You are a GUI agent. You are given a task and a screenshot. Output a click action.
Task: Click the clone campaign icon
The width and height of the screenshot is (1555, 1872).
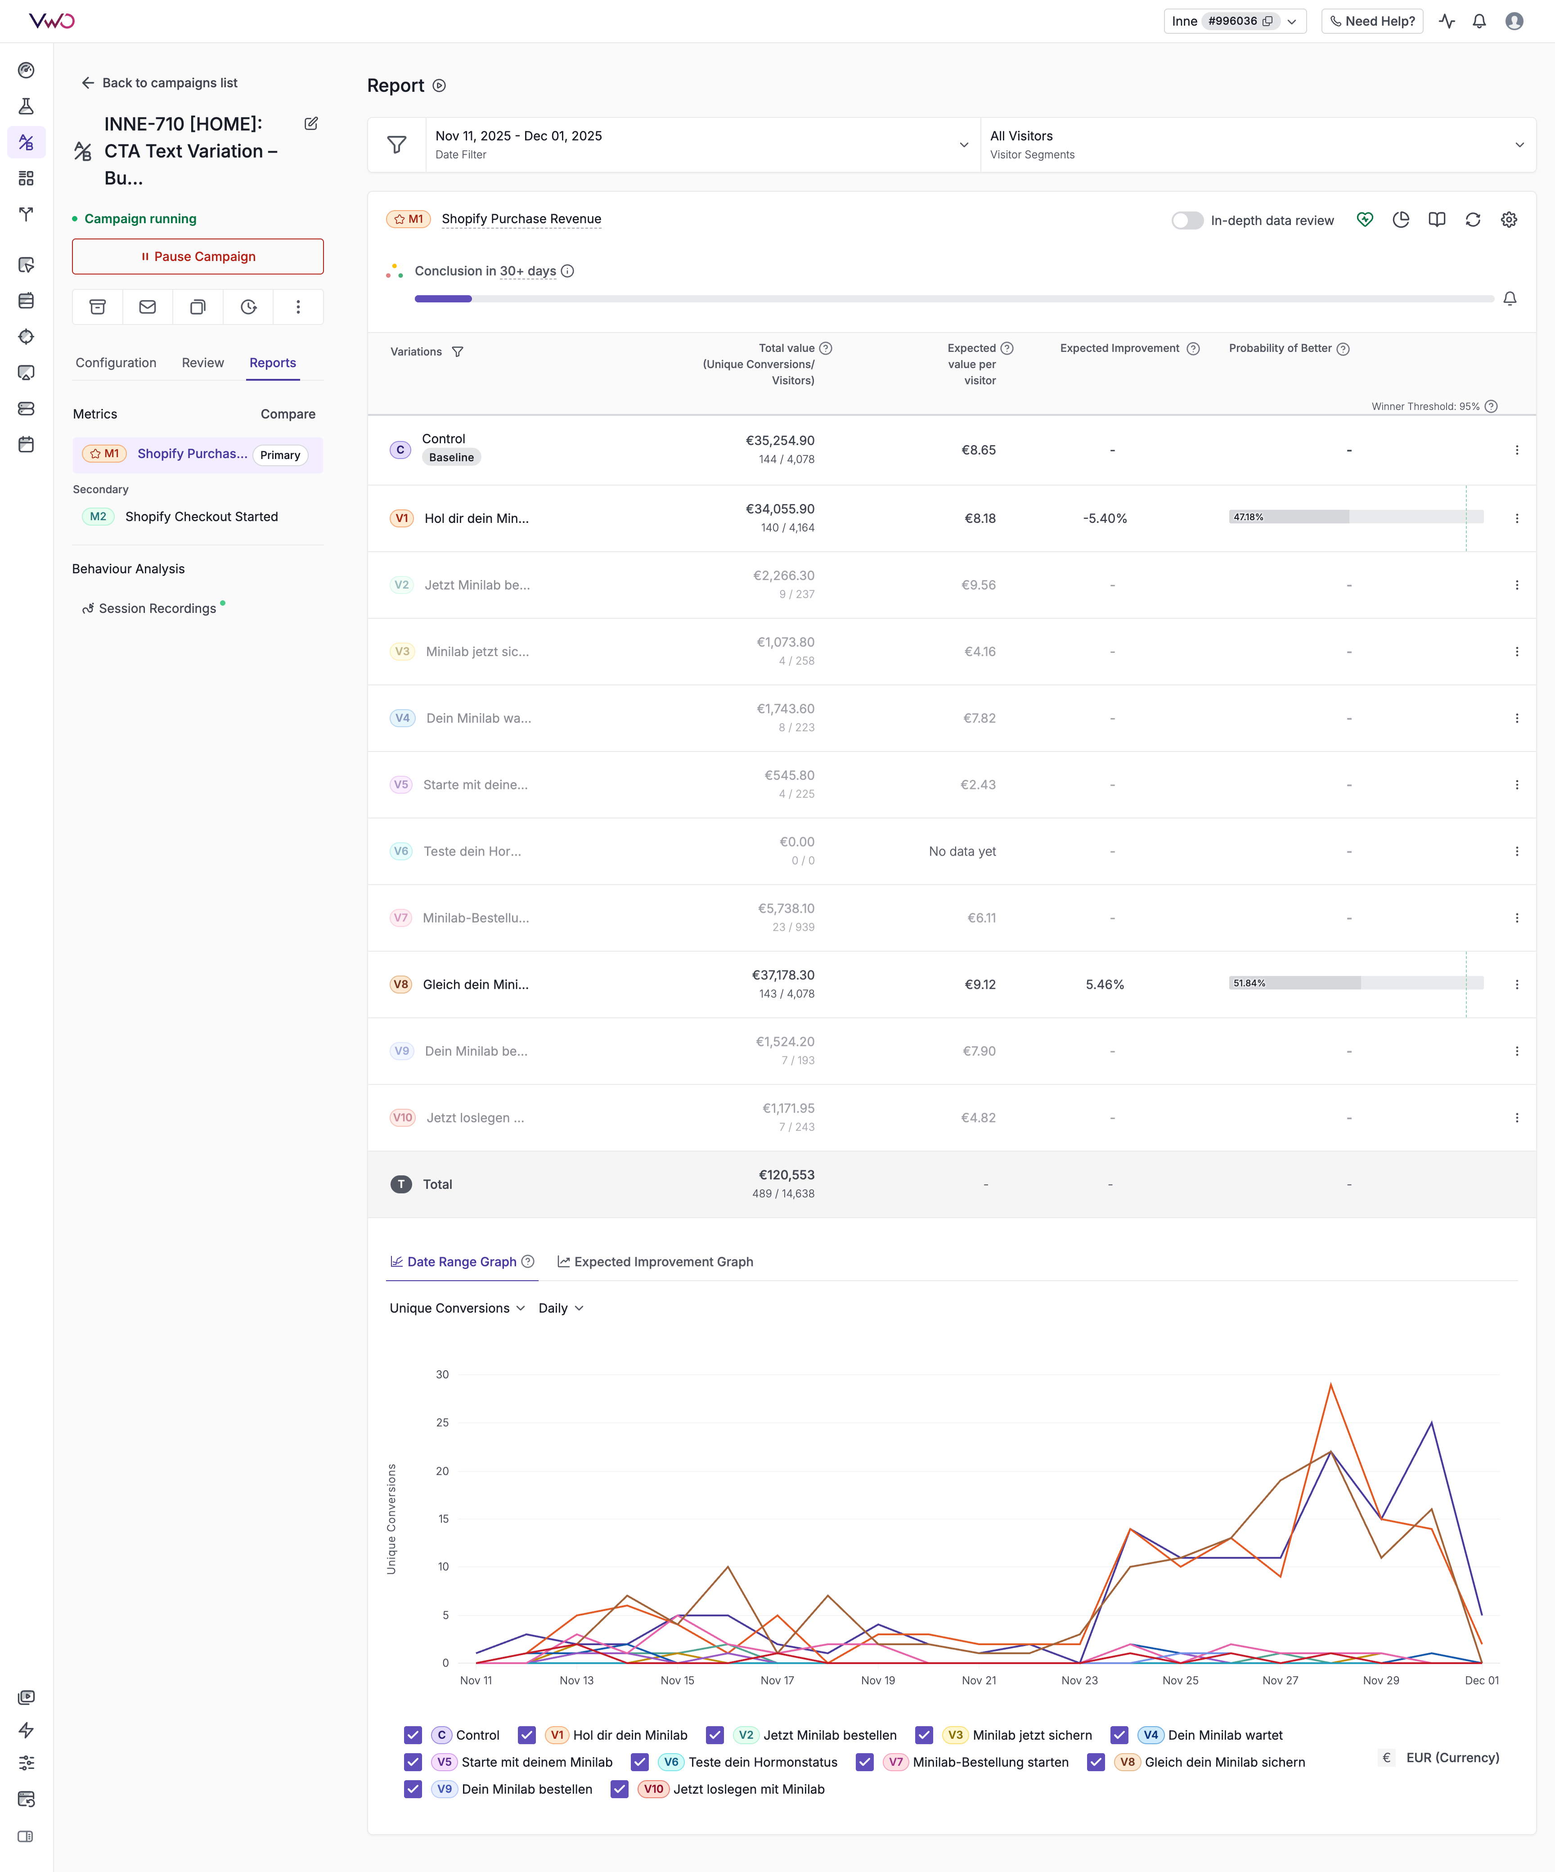coord(198,306)
